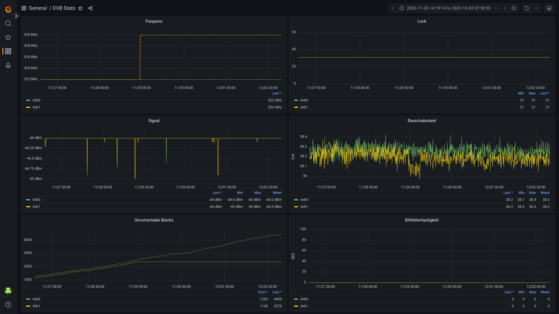Share the dashboard using the share icon

[90, 8]
